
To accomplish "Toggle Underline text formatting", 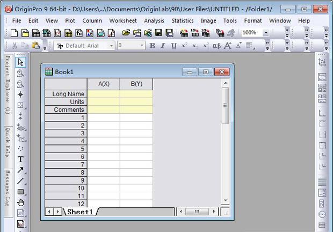I will pyautogui.click(x=173, y=46).
